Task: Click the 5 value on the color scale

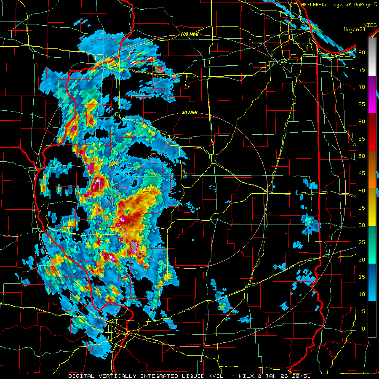Action: pyautogui.click(x=363, y=311)
